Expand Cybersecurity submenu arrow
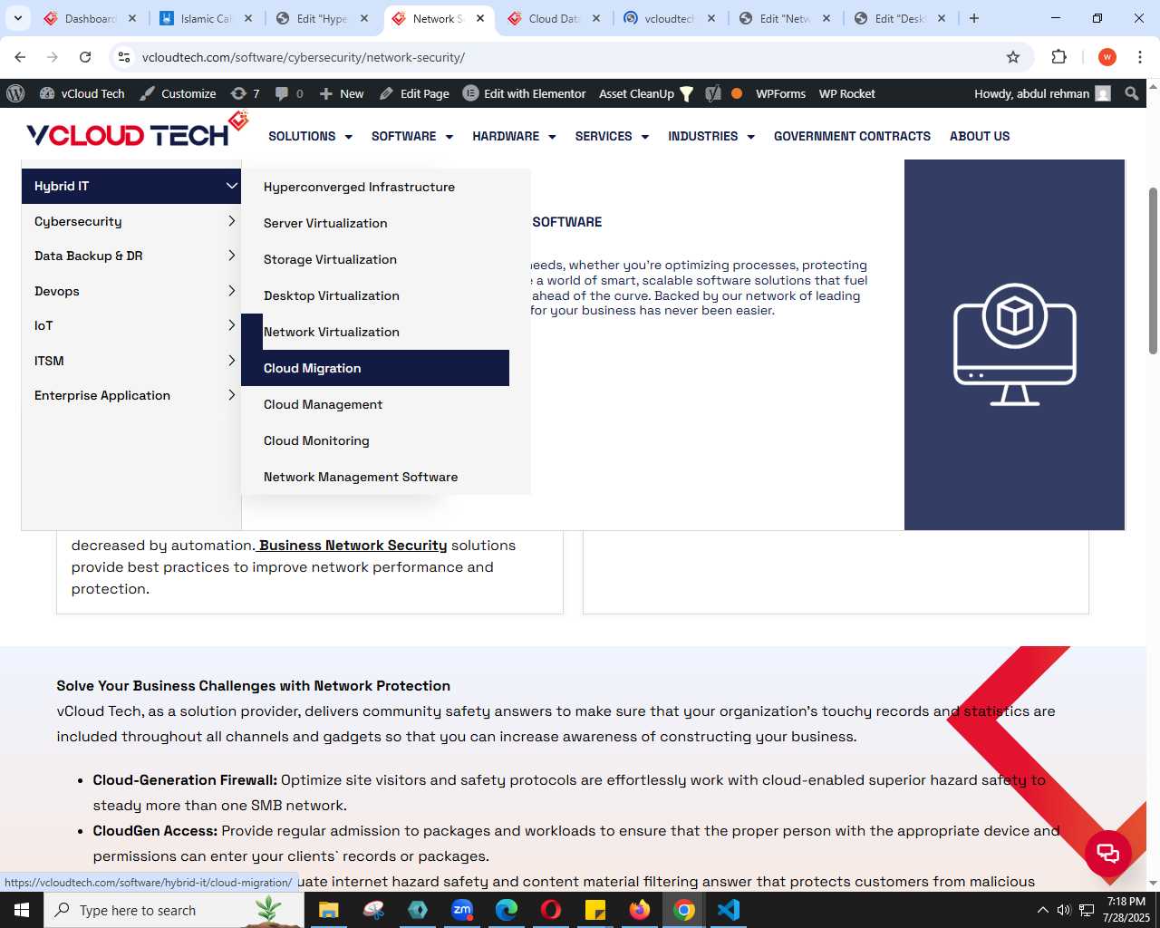Screen dimensions: 1160x928 point(232,221)
